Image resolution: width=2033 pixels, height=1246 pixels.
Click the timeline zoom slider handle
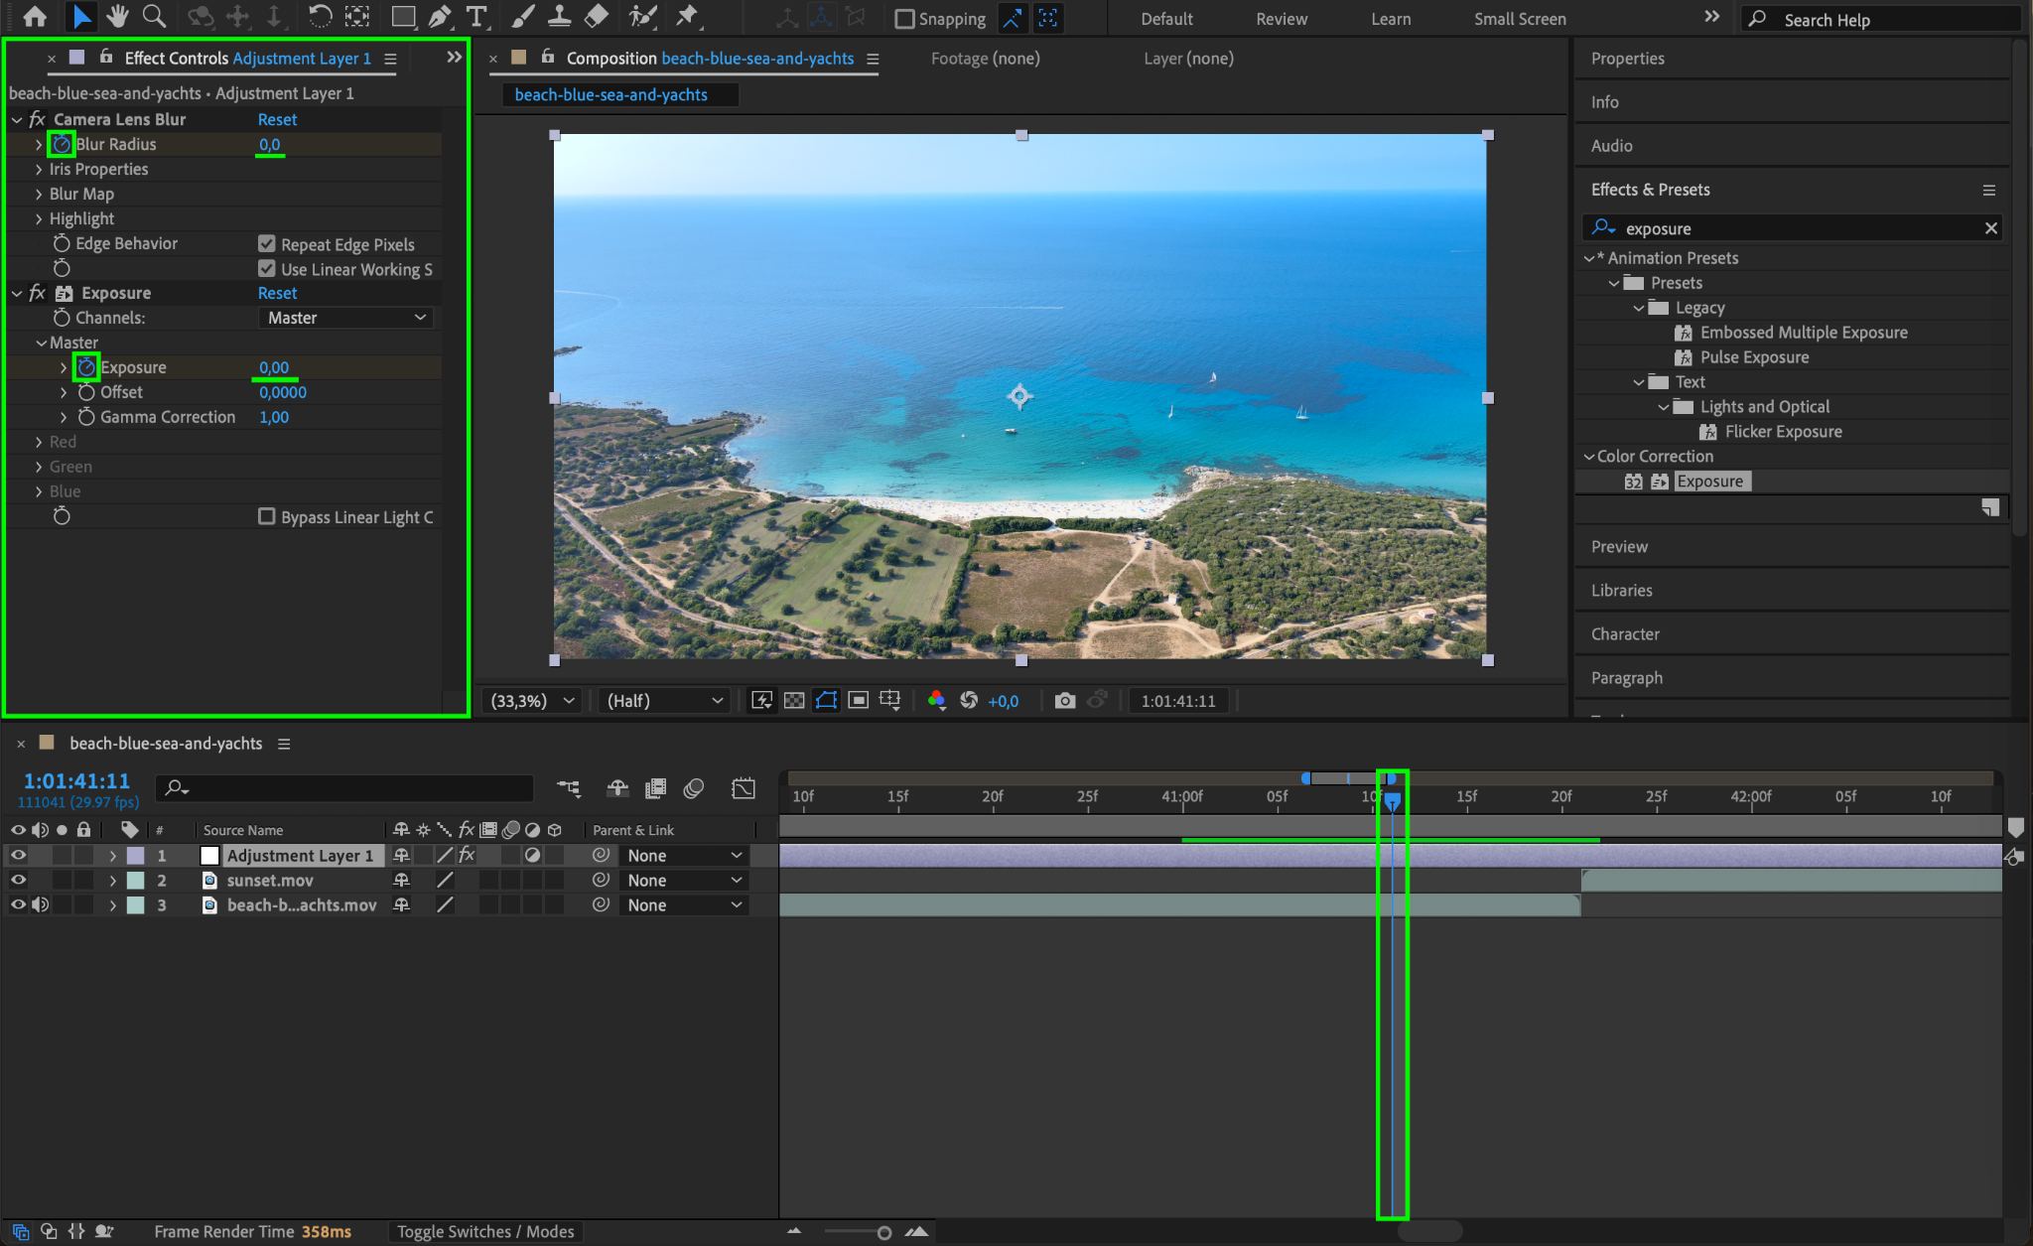point(883,1233)
